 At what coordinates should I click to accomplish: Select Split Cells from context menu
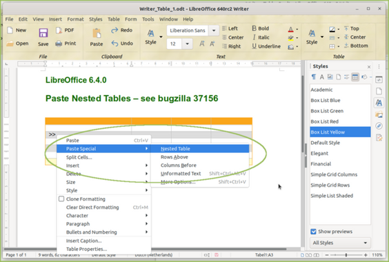tap(103, 157)
